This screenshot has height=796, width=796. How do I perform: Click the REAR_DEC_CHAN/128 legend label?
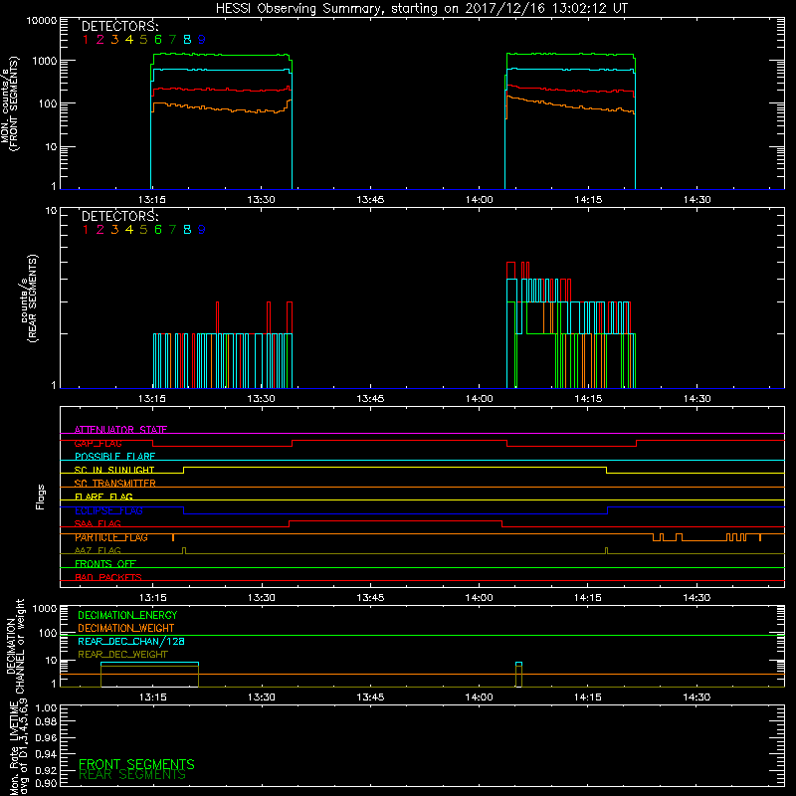click(131, 641)
